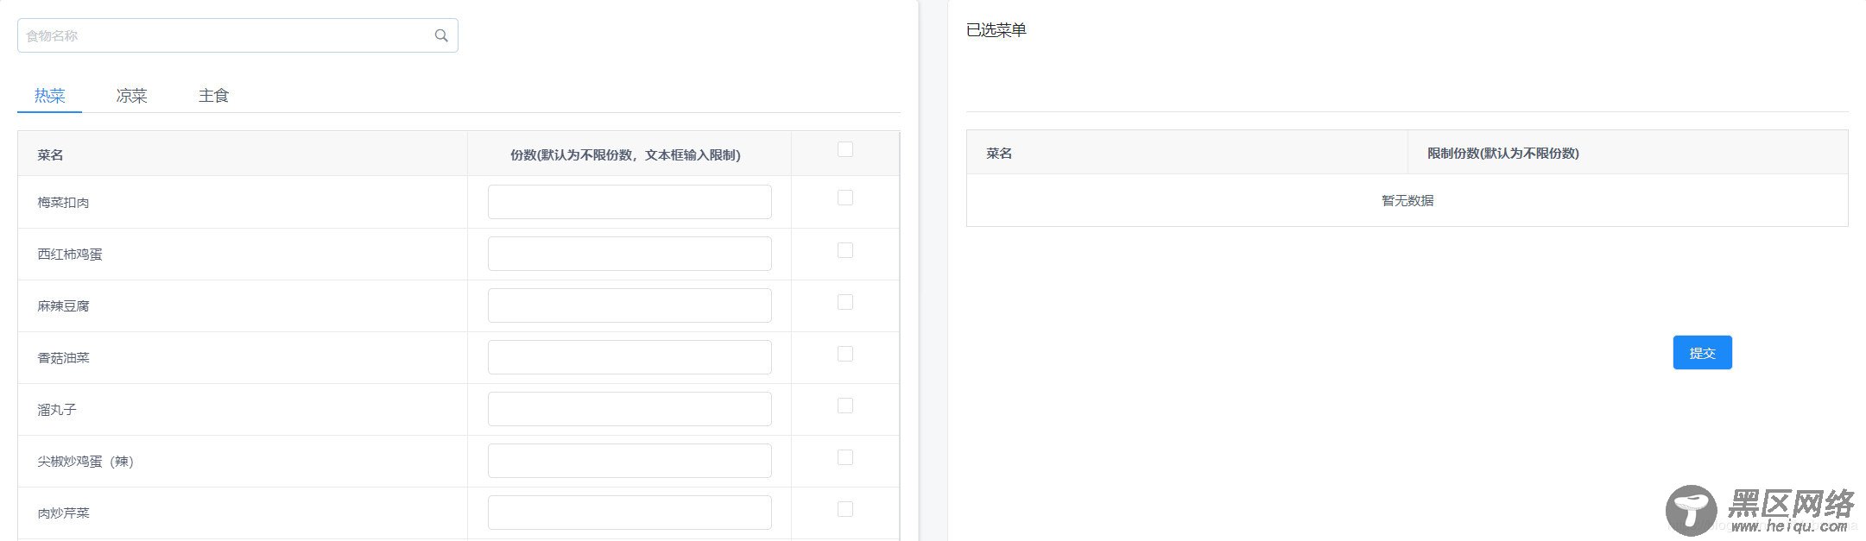Check the box for 梅菜扣肉

[845, 198]
